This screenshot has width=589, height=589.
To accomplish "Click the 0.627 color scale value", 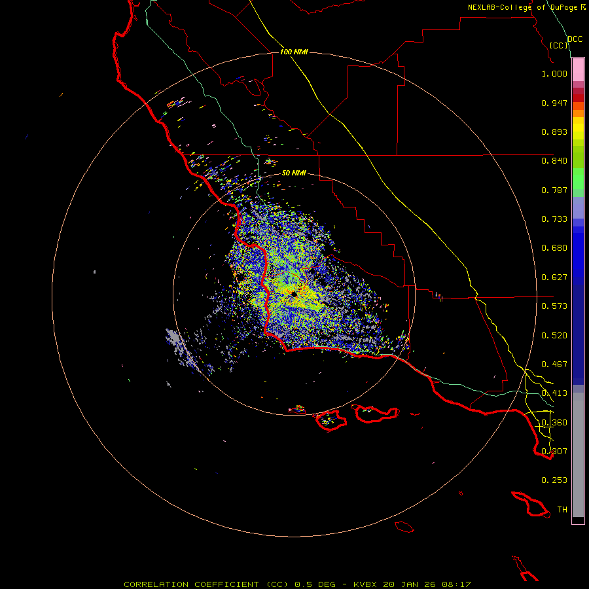I will pos(554,277).
